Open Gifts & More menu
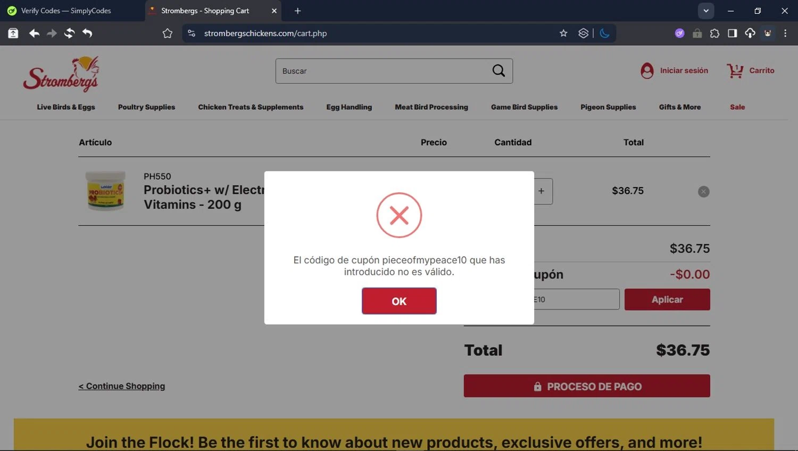Image resolution: width=798 pixels, height=451 pixels. pyautogui.click(x=680, y=107)
